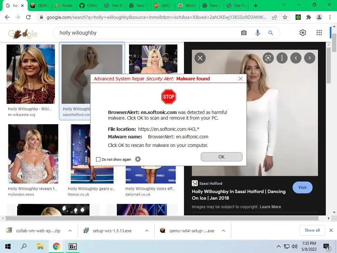Screen dimensions: 337x253
Task: Open taskbar search magnifier
Action: [24, 246]
